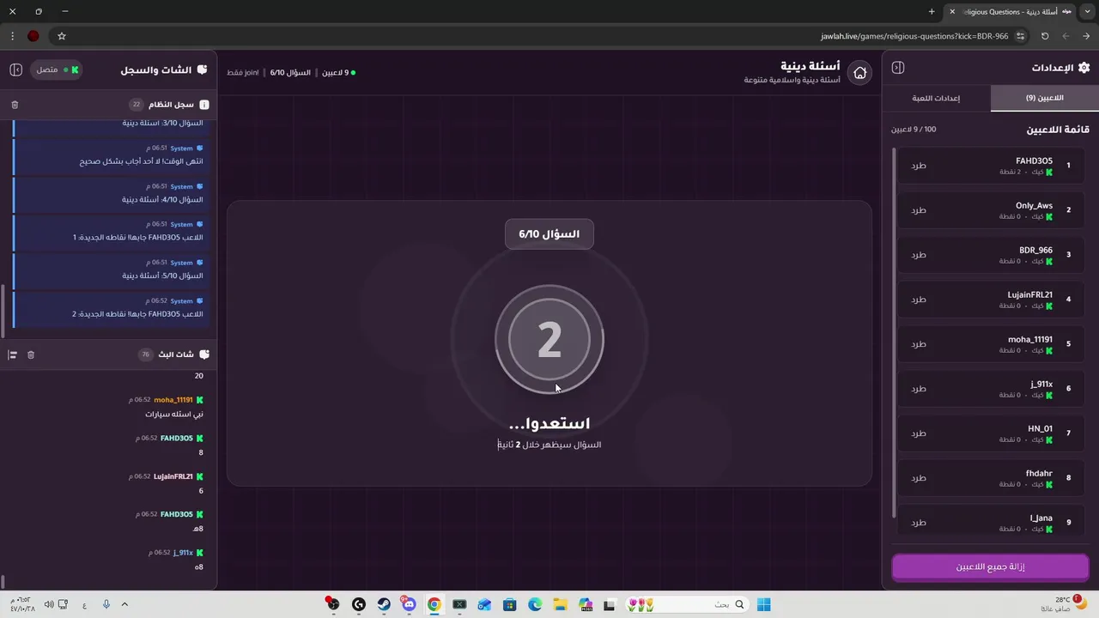Open Logitech G HUB from taskbar
Screen dimensions: 1099x618
(359, 605)
